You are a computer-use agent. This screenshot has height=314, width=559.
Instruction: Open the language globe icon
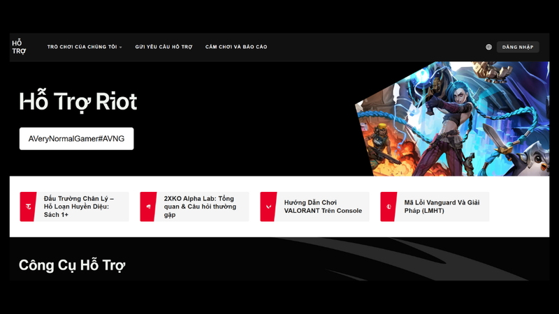pyautogui.click(x=488, y=47)
